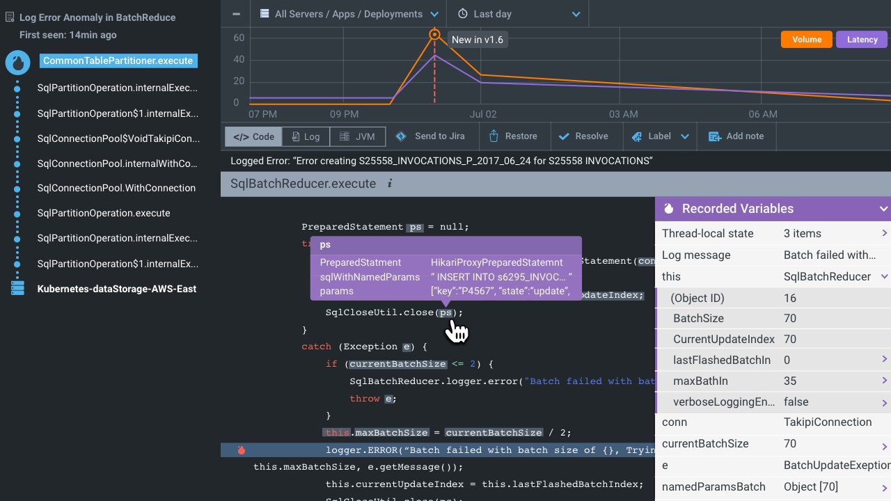The image size is (891, 501).
Task: Click the highlighted ps variable in SqlCloseUtil.close
Action: [446, 312]
